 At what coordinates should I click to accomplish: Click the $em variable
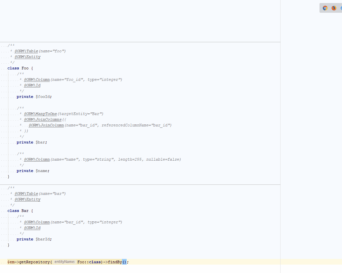point(11,262)
